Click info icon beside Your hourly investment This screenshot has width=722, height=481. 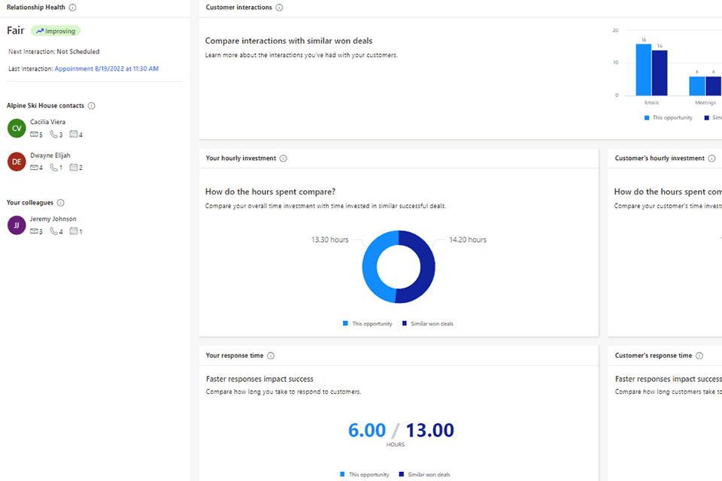[283, 159]
